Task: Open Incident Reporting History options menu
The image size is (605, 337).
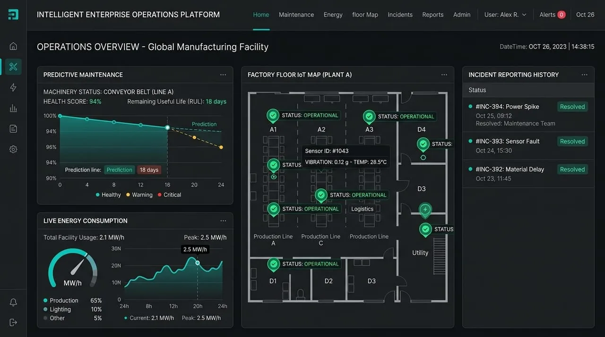Action: point(585,75)
